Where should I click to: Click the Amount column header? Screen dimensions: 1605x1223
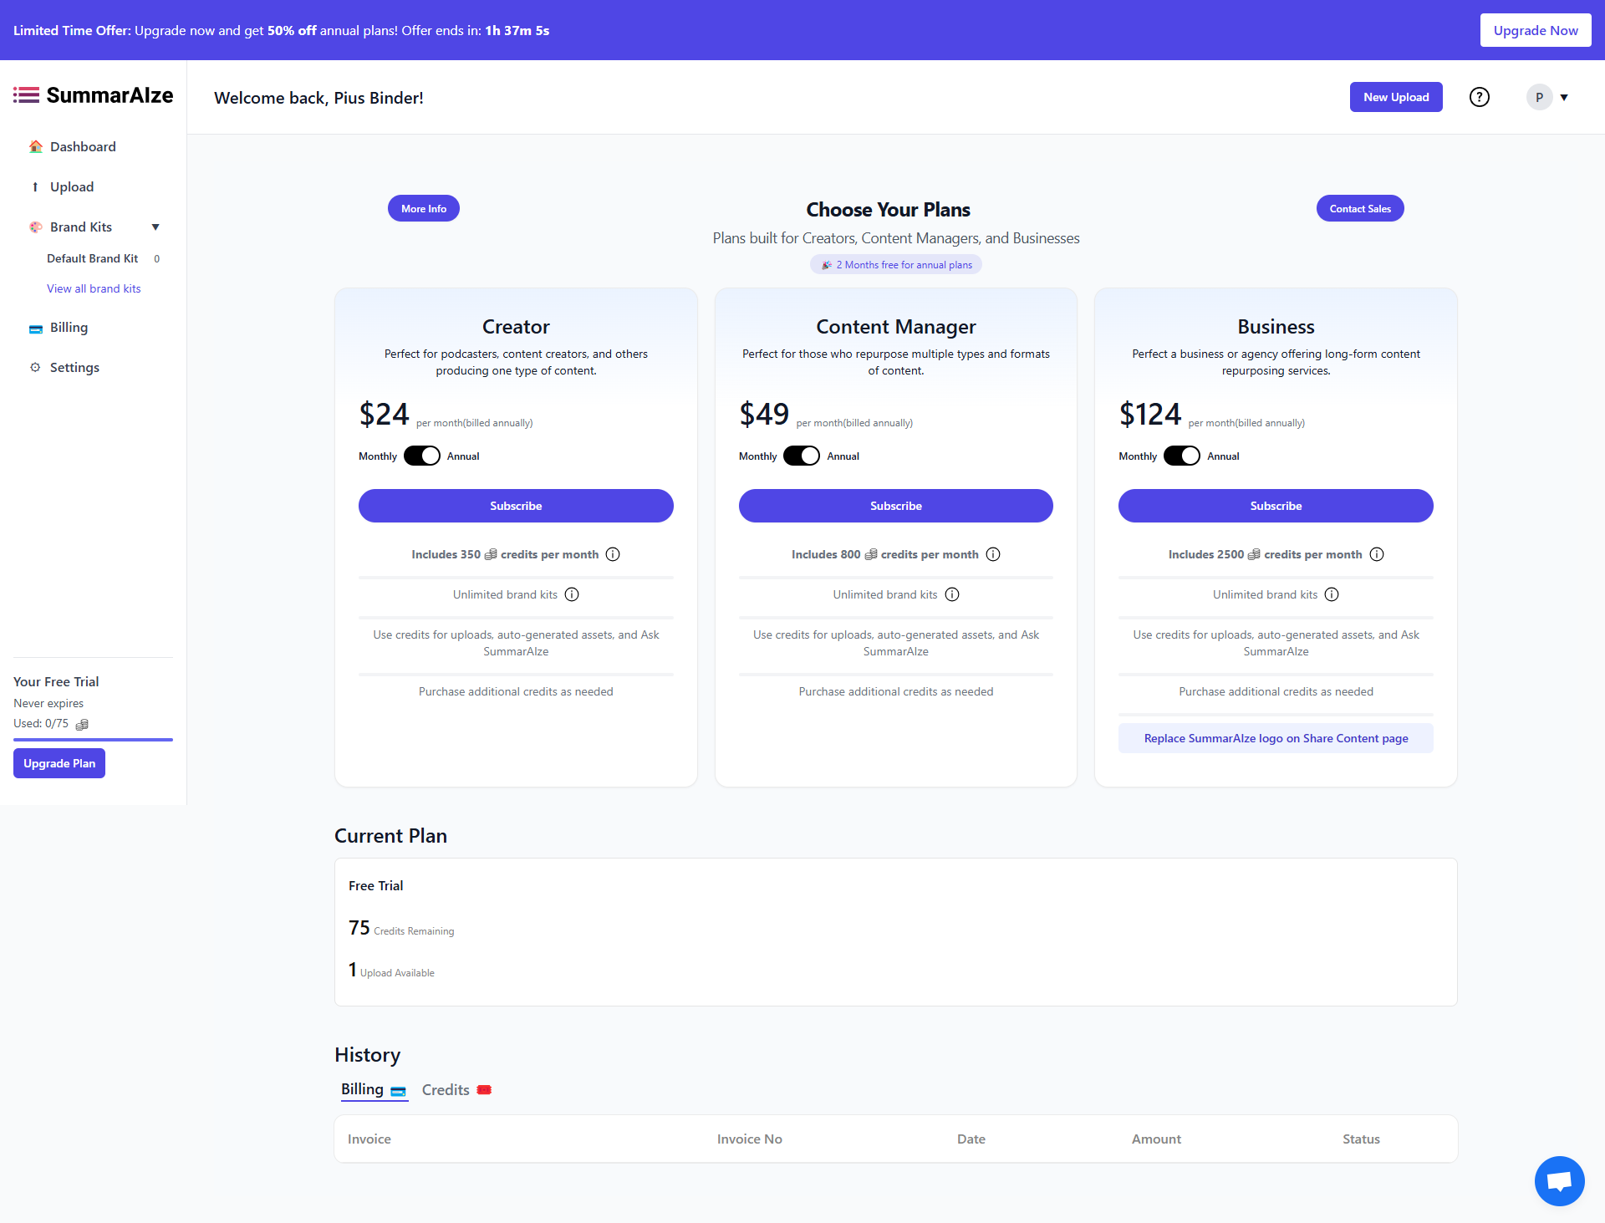(1156, 1139)
